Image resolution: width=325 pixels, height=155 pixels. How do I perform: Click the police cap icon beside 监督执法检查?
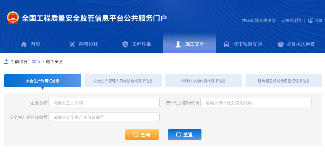pos(281,44)
